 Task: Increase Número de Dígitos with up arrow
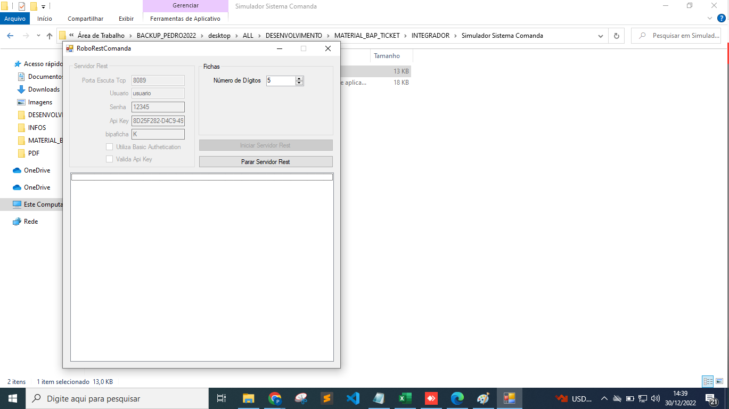click(299, 78)
